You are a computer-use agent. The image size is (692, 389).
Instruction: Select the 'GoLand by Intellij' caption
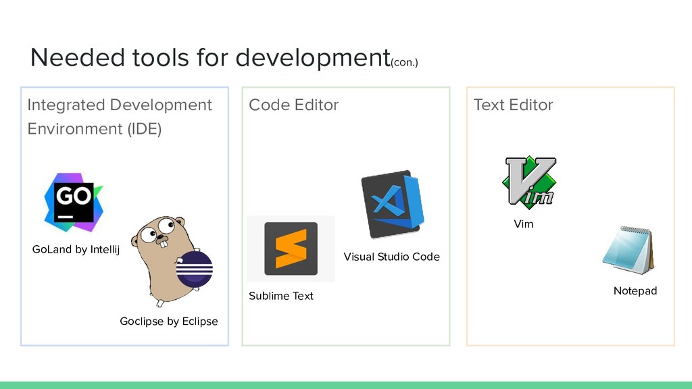point(76,250)
